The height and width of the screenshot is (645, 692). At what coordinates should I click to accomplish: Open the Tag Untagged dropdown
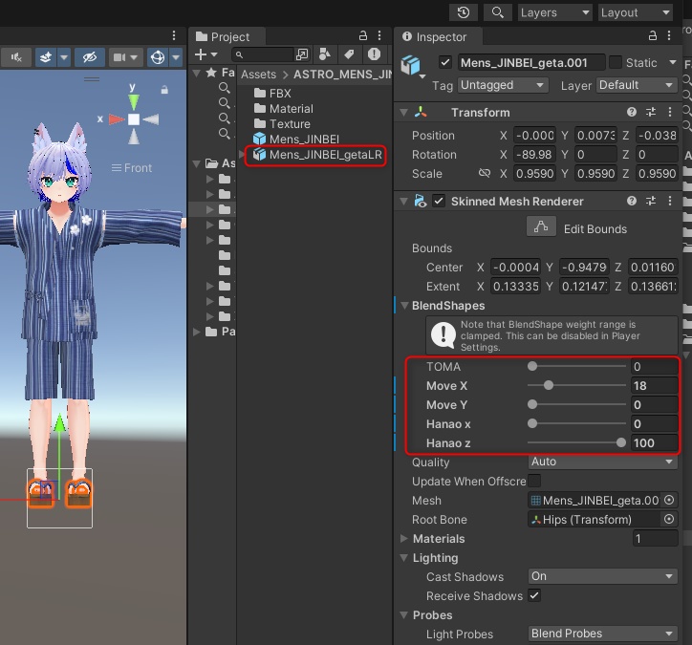click(x=503, y=85)
